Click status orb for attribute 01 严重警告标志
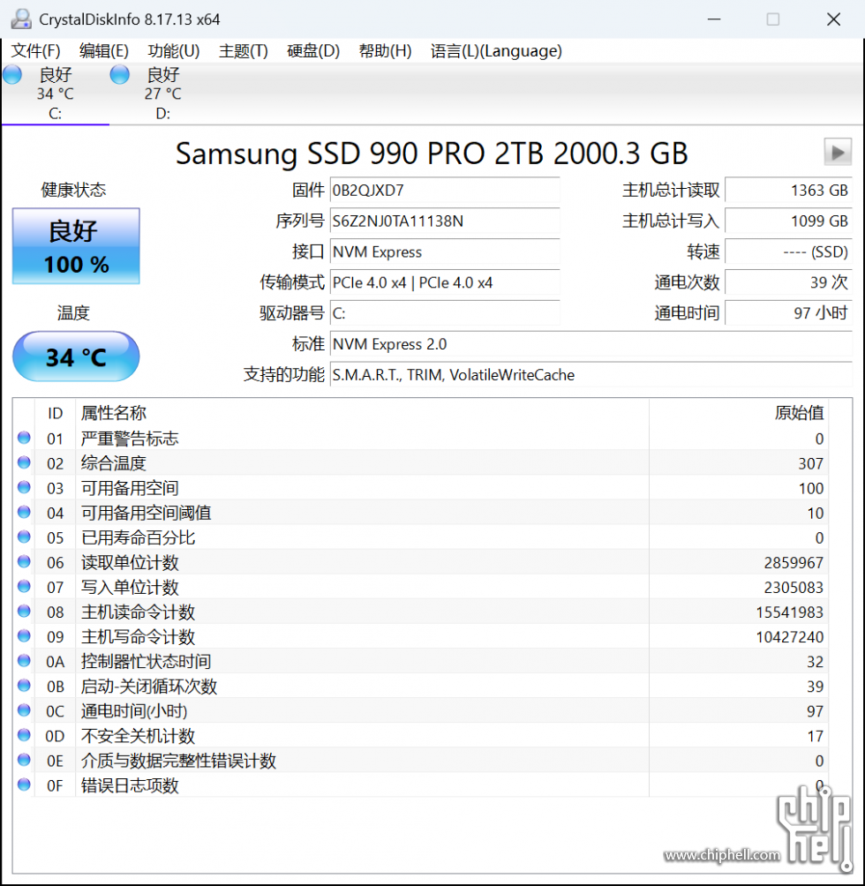This screenshot has width=865, height=886. pyautogui.click(x=24, y=438)
